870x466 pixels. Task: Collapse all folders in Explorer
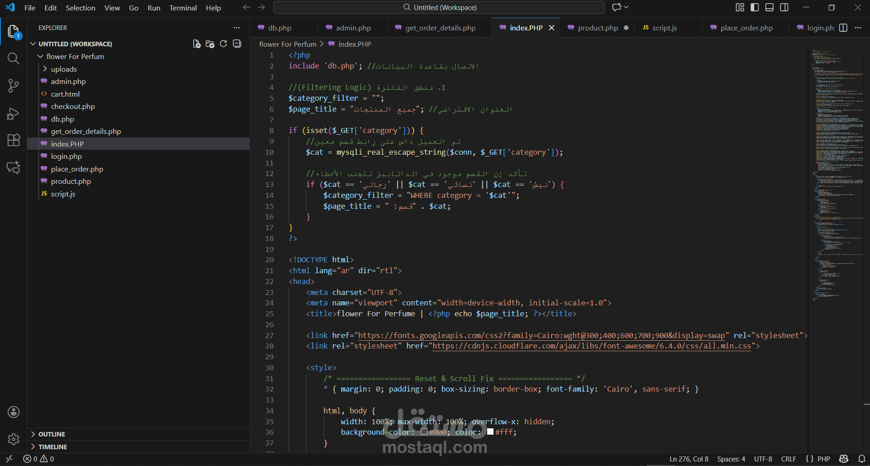click(x=237, y=44)
